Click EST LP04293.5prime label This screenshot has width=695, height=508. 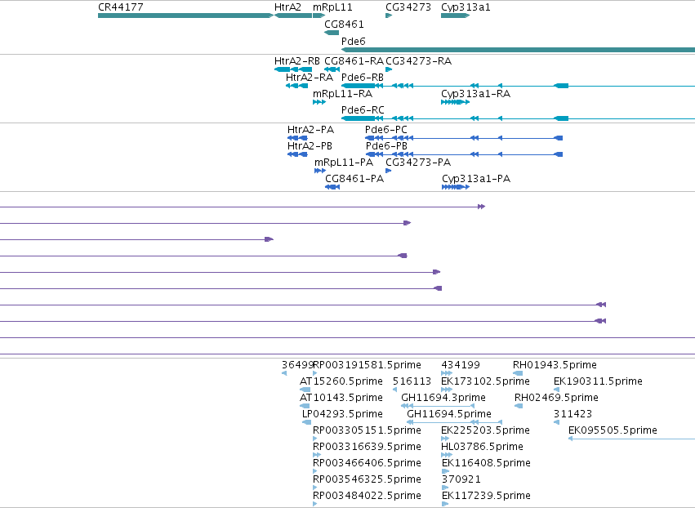343,414
